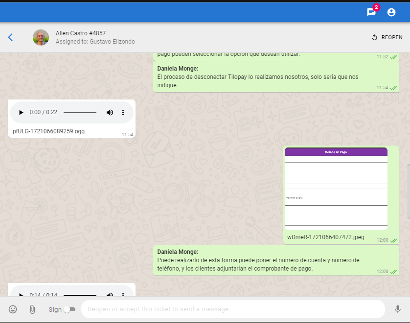The height and width of the screenshot is (323, 410).
Task: Attach a file with the paperclip icon
Action: click(x=32, y=309)
